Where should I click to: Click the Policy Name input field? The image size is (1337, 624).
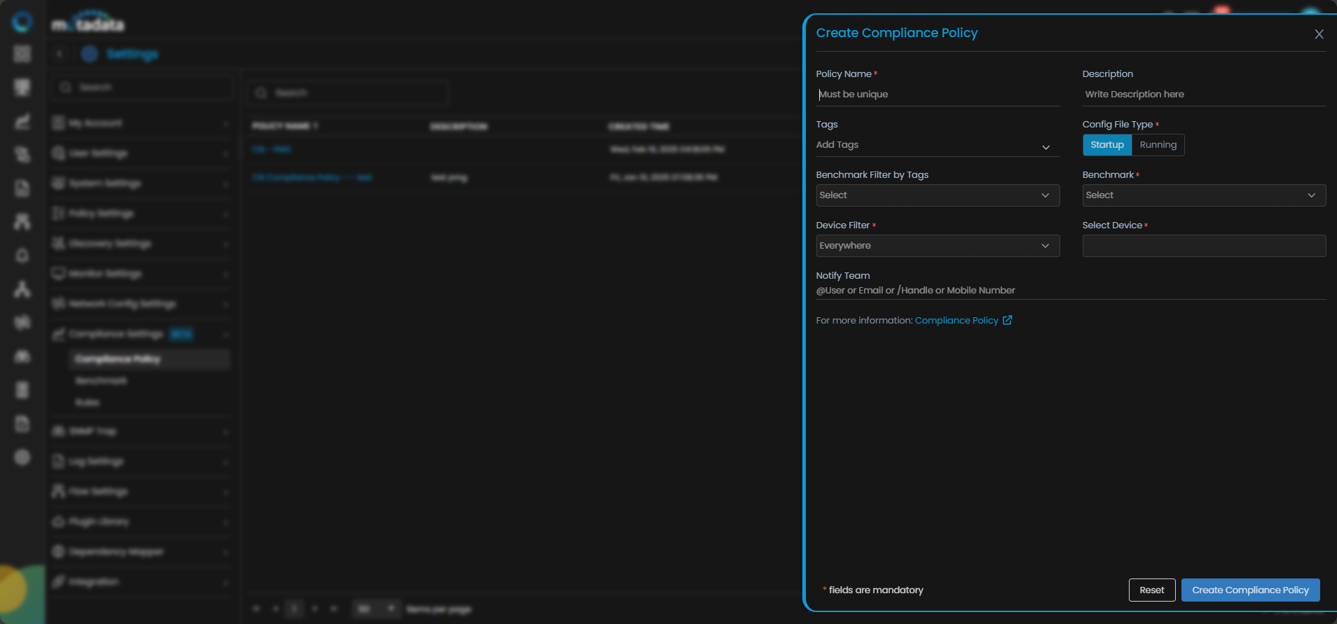(937, 95)
